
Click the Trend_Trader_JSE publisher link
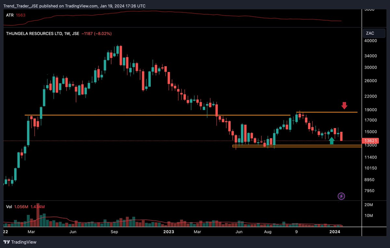pos(20,6)
